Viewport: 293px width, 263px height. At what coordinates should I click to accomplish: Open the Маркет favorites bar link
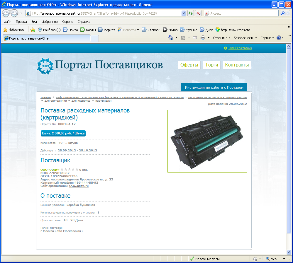(x=106, y=30)
